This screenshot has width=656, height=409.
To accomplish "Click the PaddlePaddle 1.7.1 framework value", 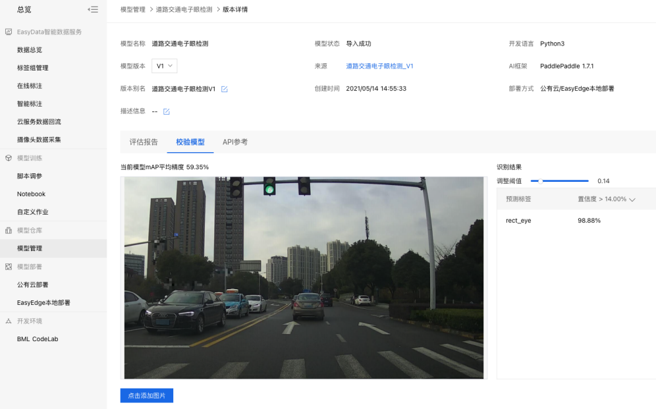I will (x=567, y=66).
